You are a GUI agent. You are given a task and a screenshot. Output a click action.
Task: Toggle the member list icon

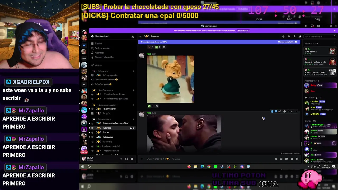coord(299,36)
